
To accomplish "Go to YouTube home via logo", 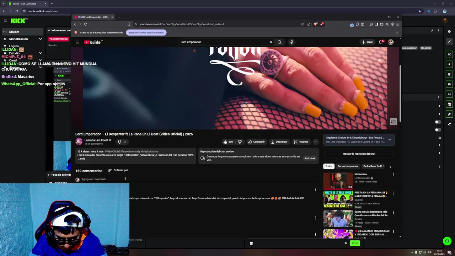I will 93,42.
